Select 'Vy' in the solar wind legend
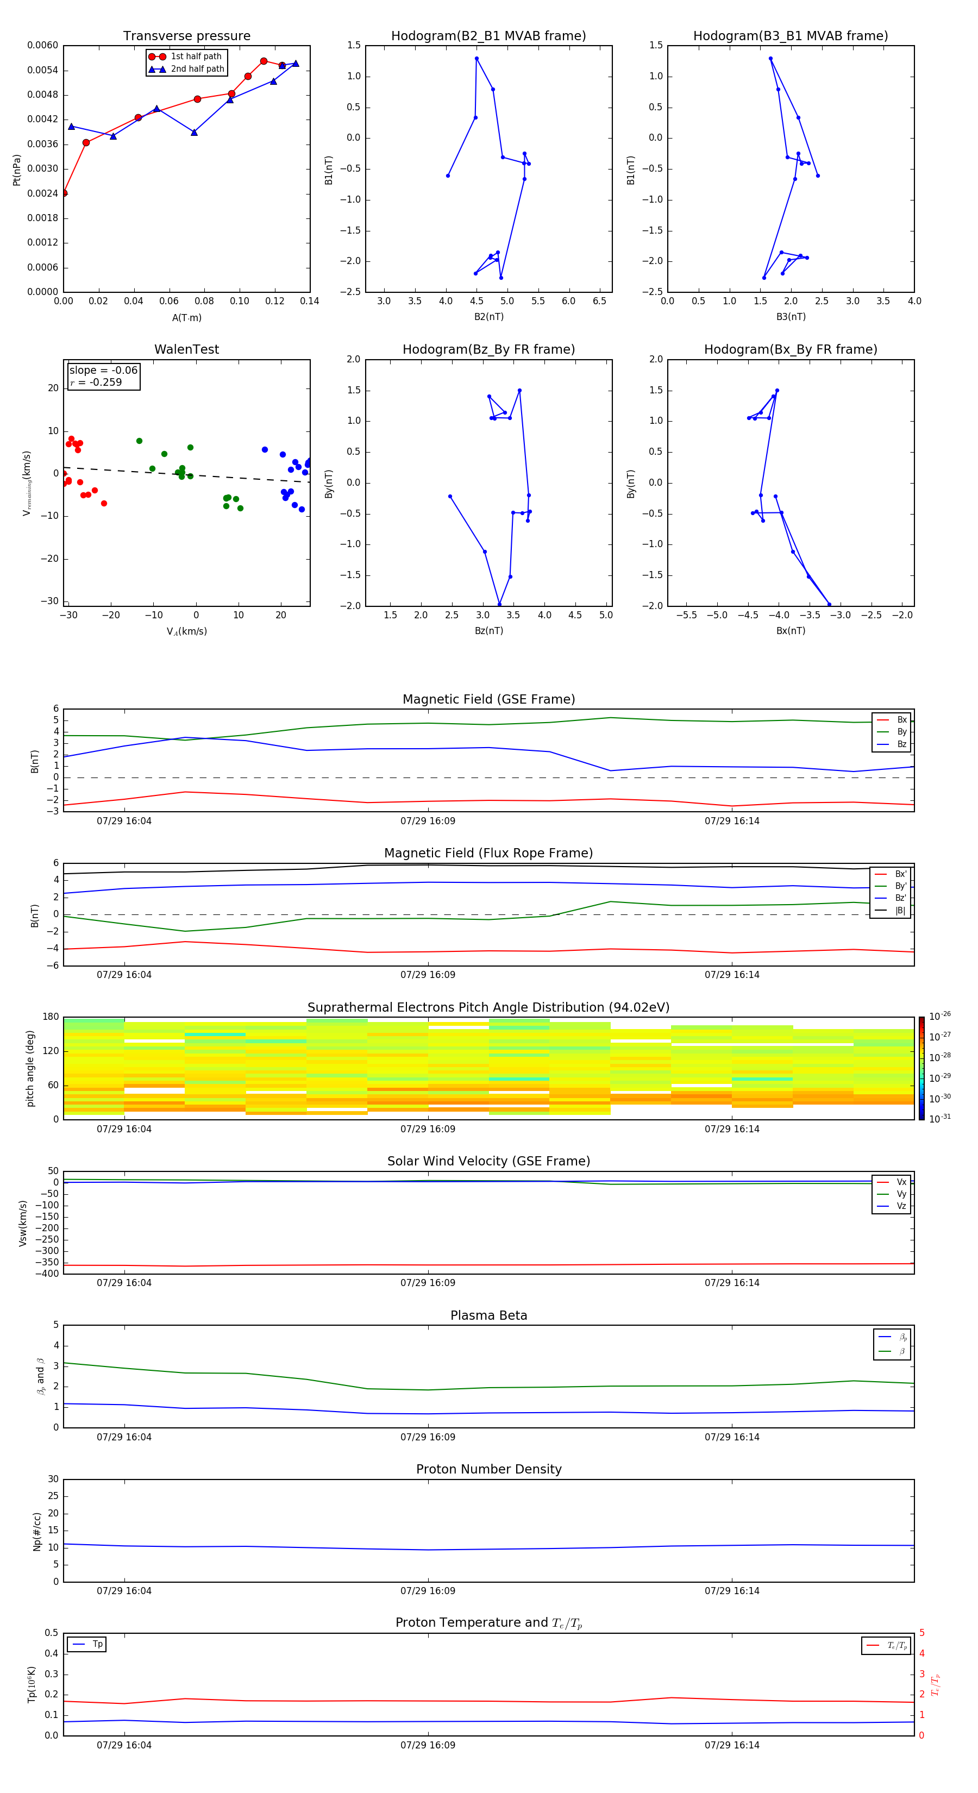This screenshot has width=978, height=1793. 892,1194
